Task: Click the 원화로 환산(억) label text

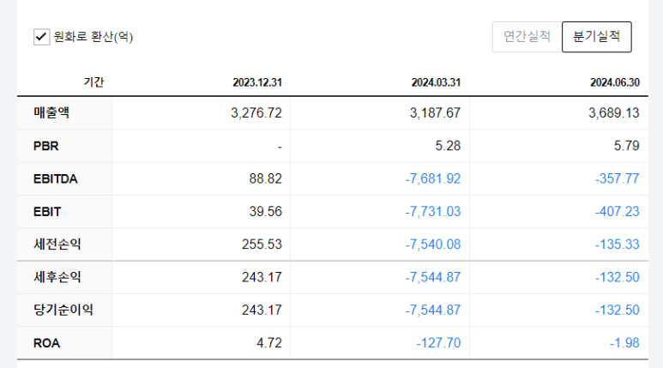Action: 93,37
